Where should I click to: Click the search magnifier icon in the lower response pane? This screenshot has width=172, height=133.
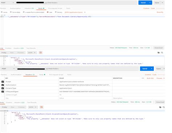[164, 107]
